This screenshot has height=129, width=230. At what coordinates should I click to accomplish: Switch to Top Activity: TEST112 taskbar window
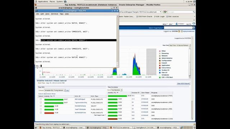(x=50, y=128)
